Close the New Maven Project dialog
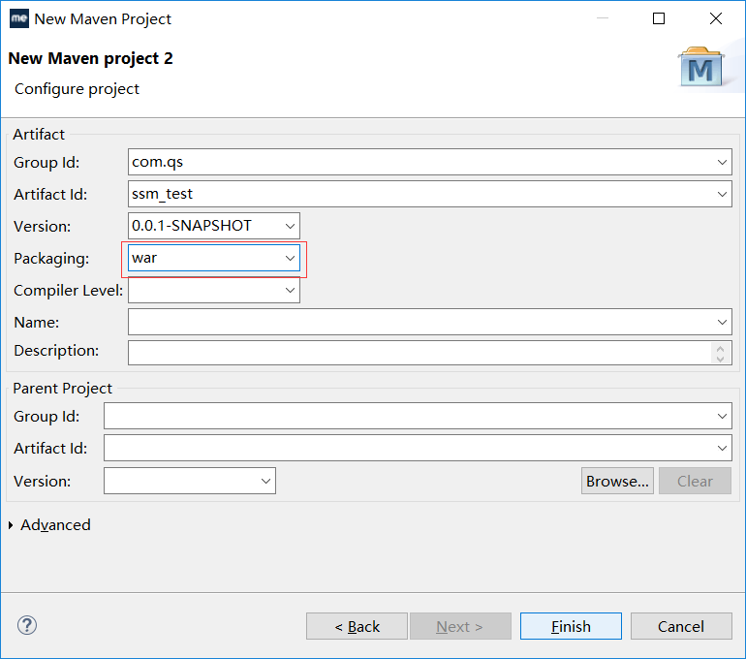The height and width of the screenshot is (659, 746). pyautogui.click(x=716, y=18)
